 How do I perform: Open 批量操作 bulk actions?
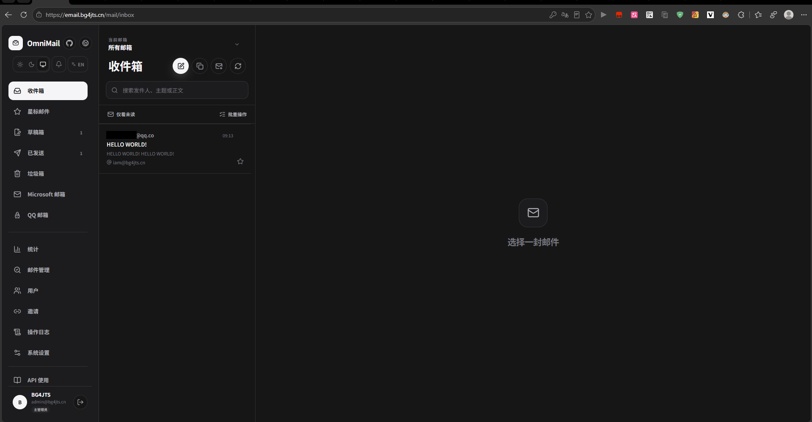233,114
